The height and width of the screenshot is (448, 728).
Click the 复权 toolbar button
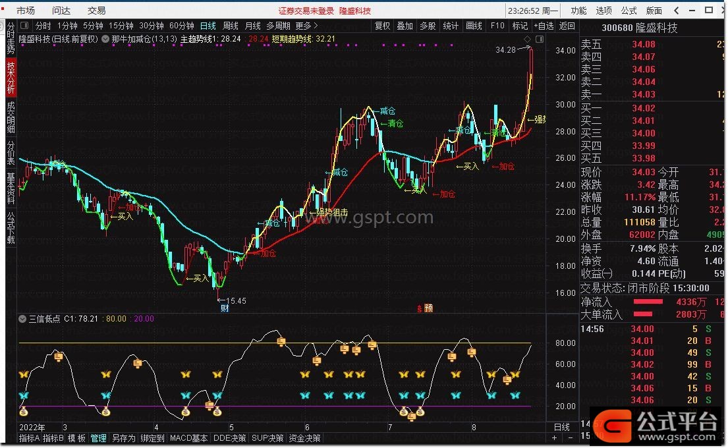point(383,26)
